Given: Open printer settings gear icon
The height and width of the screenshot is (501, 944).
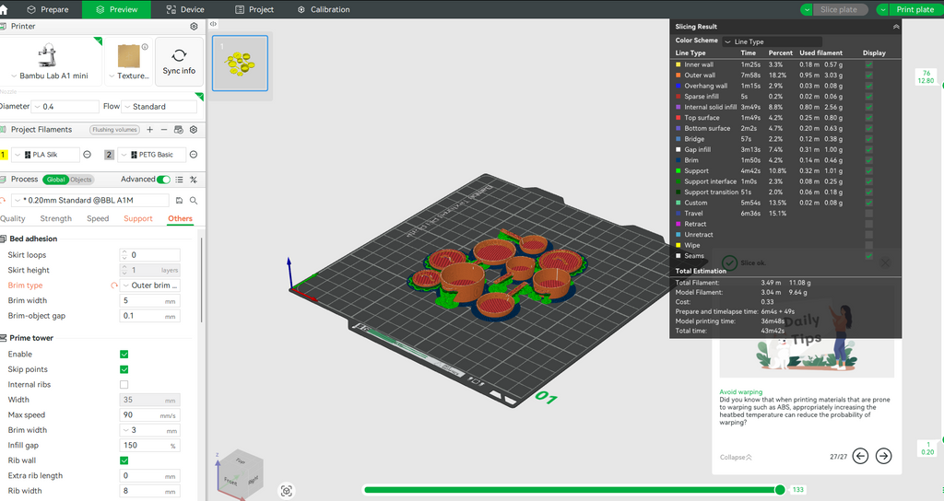Looking at the screenshot, I should [194, 27].
